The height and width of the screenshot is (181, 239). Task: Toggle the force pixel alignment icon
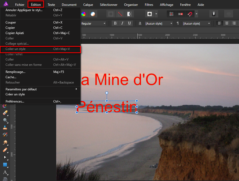[180, 14]
